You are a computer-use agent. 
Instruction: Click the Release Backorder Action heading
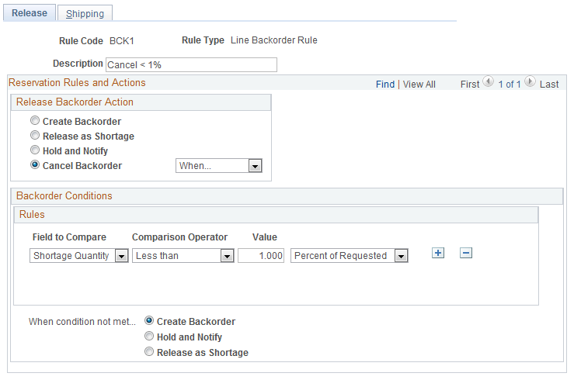click(x=75, y=102)
